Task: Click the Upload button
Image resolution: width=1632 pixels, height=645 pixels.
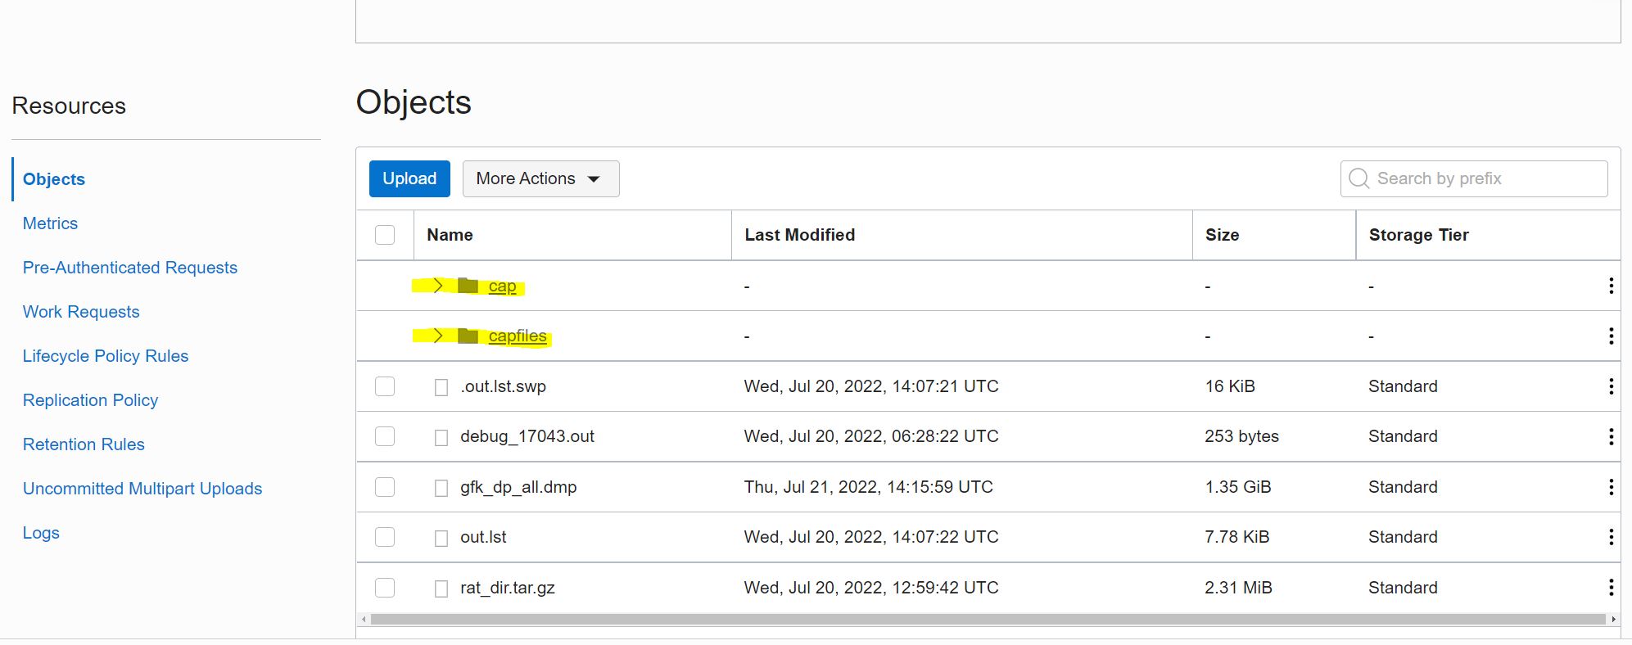Action: coord(409,178)
